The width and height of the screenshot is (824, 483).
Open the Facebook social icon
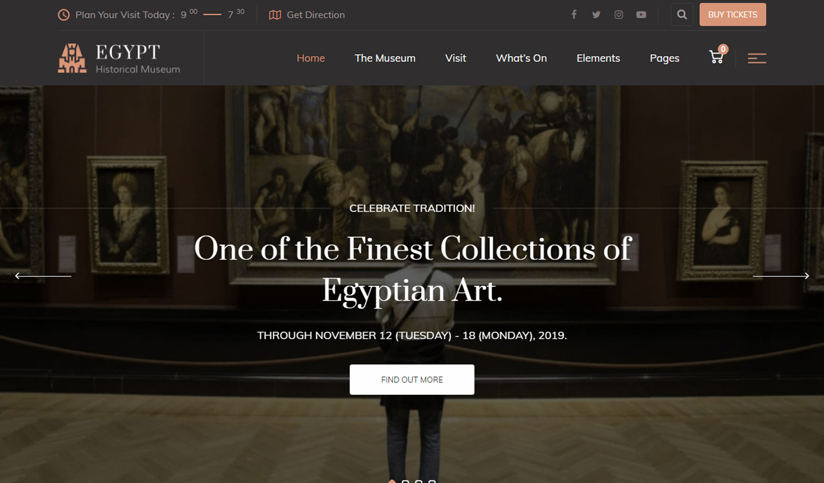coord(574,14)
